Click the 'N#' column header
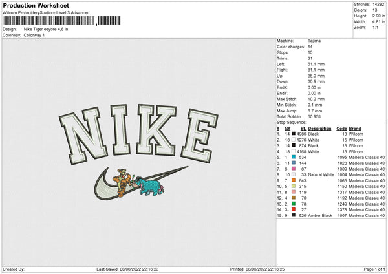The image size is (388, 274). (x=288, y=129)
